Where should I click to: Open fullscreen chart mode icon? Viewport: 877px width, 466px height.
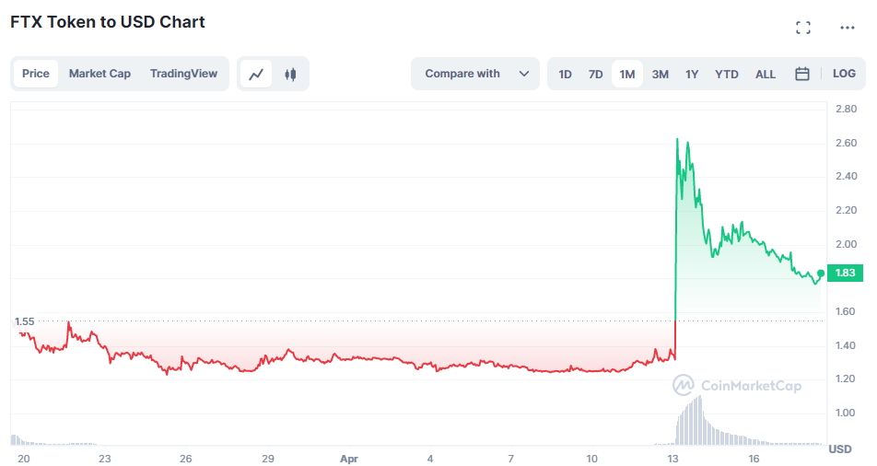803,28
